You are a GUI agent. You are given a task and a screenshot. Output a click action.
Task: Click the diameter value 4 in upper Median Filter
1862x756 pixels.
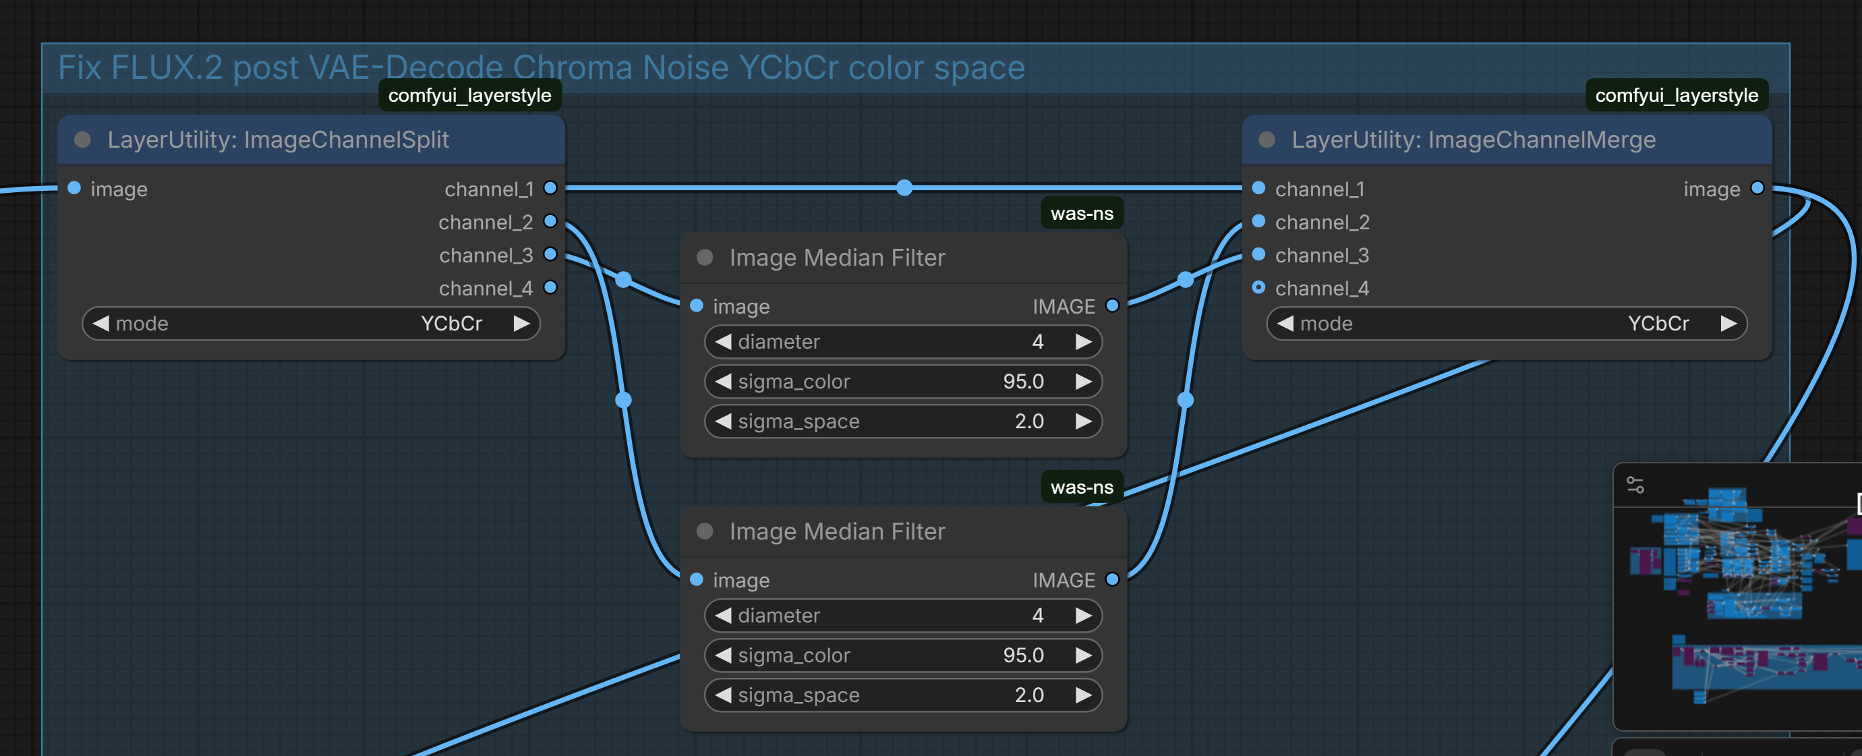(x=1038, y=341)
